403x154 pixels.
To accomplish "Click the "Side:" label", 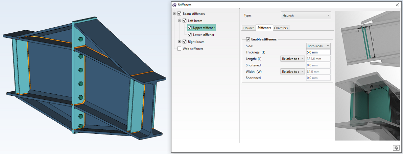I will [249, 46].
